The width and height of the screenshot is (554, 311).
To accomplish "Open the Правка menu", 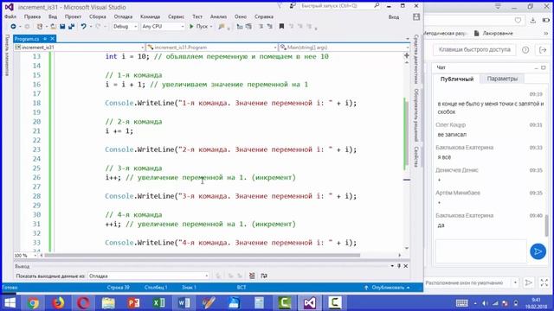I will 32,16.
